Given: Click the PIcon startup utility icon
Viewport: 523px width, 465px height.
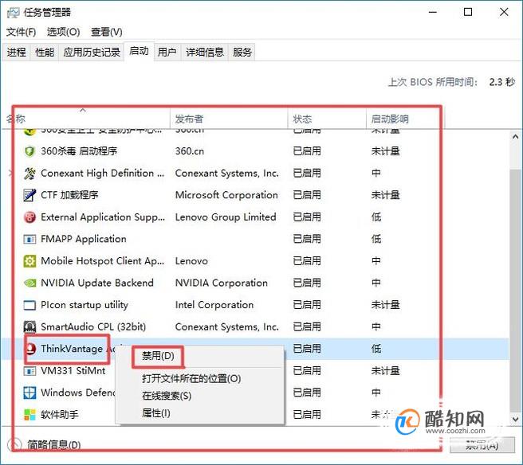Looking at the screenshot, I should tap(29, 305).
